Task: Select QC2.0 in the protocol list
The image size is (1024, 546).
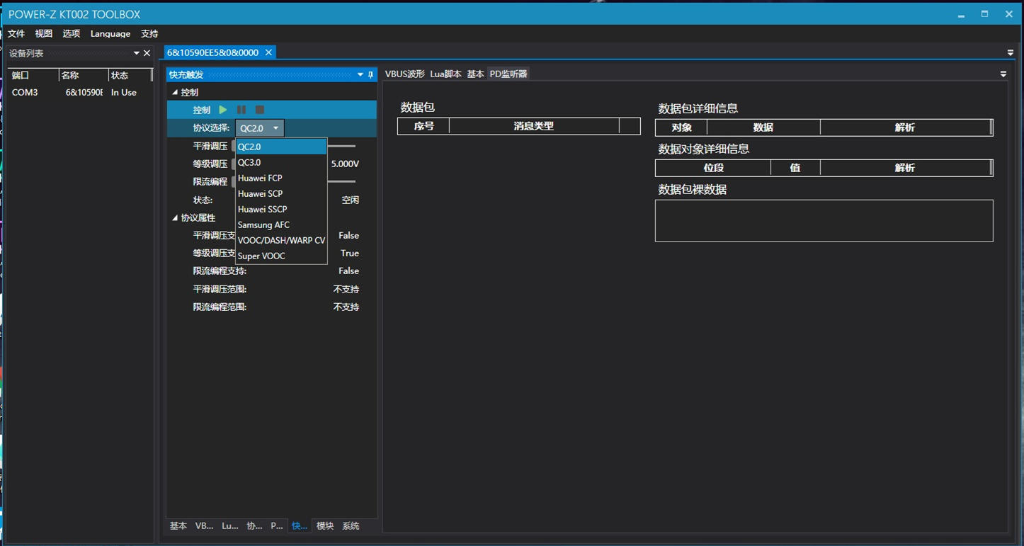Action: click(281, 147)
